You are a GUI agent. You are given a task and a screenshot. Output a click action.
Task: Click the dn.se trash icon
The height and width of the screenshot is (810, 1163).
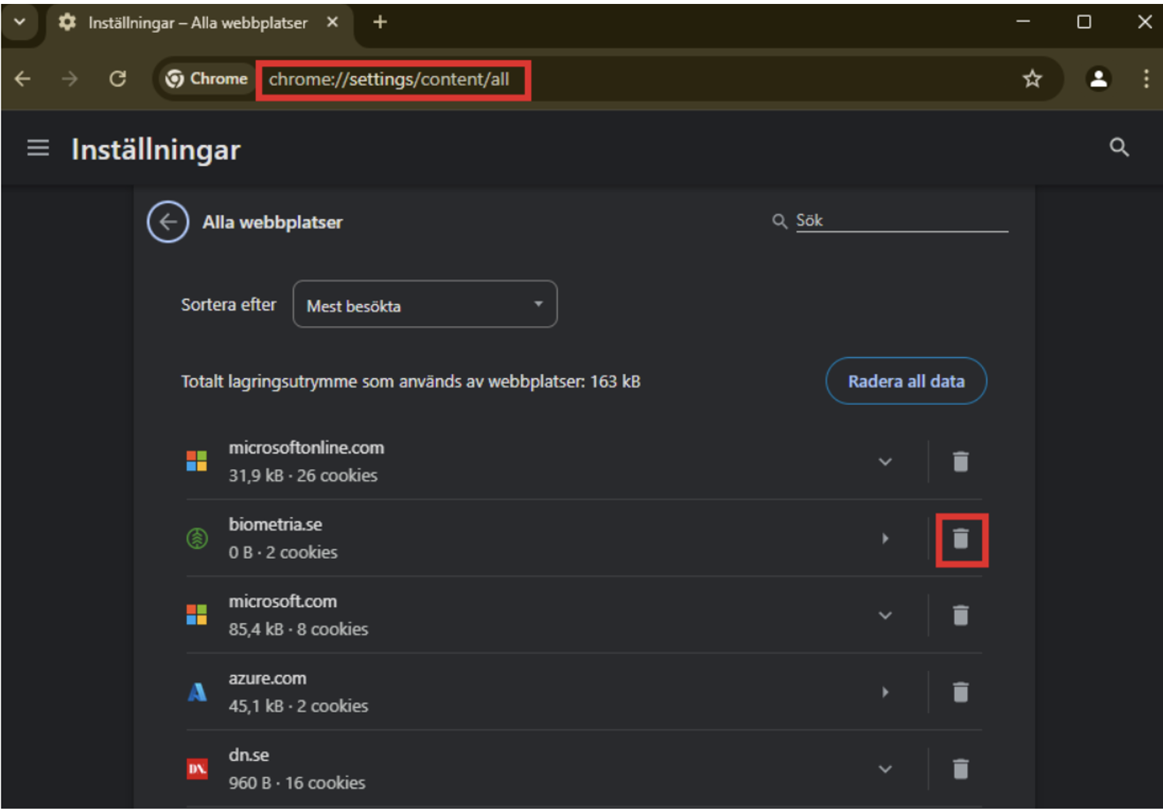click(960, 769)
